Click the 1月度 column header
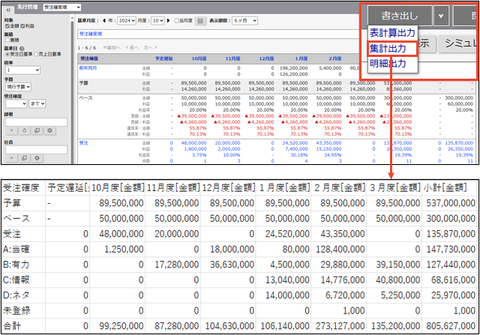This screenshot has width=480, height=335. pos(301,58)
